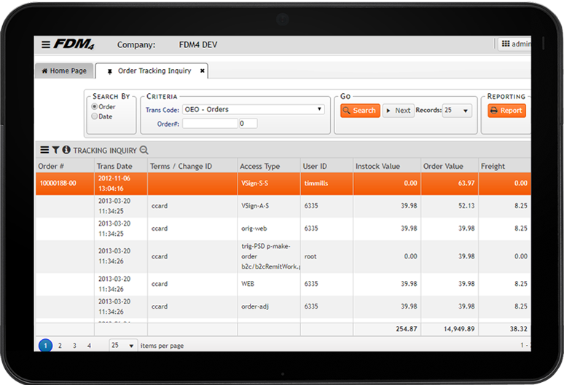Click the FDM4 logo
The image size is (564, 385).
point(74,44)
